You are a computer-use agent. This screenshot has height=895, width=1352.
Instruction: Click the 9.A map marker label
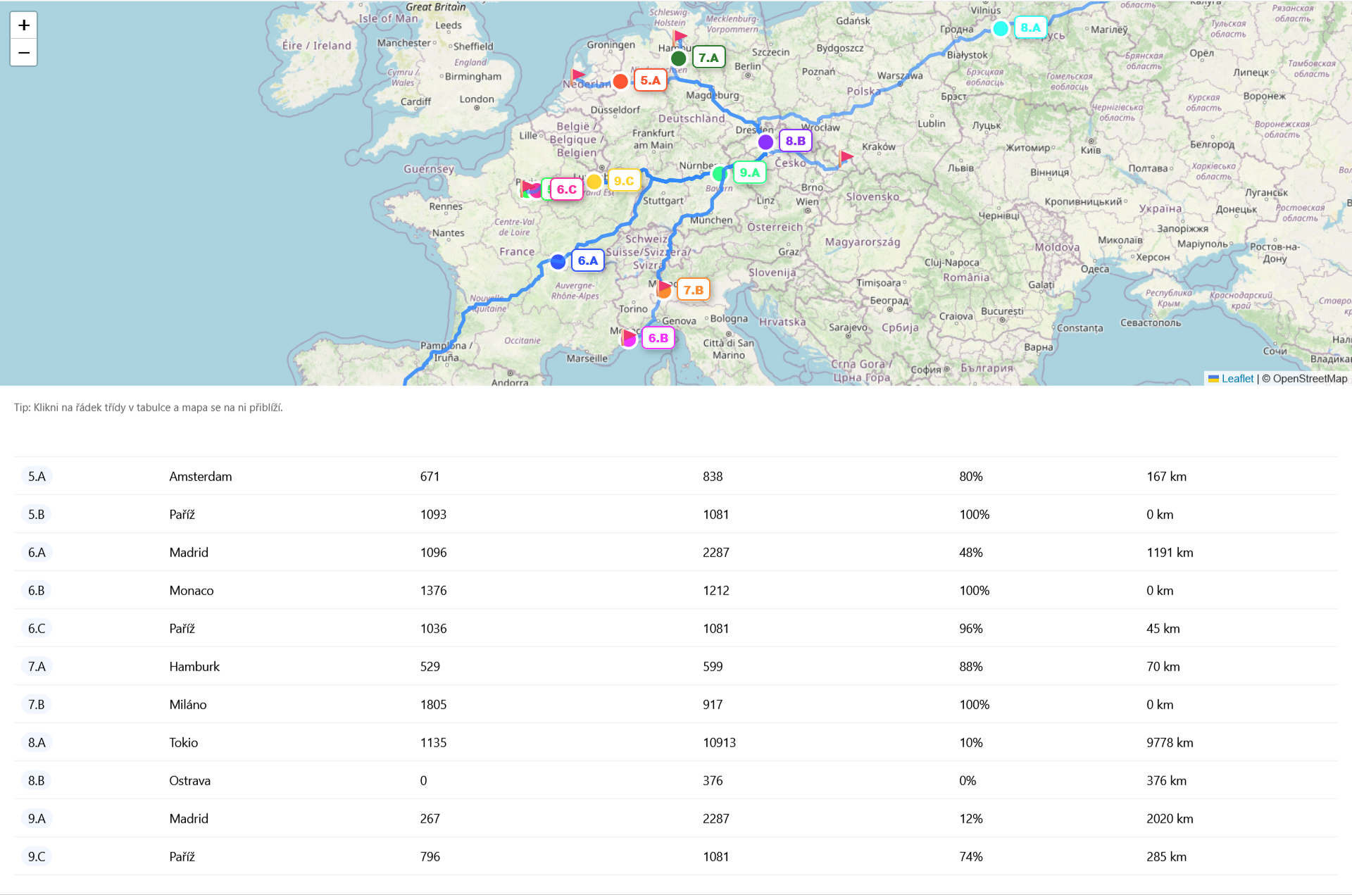749,173
